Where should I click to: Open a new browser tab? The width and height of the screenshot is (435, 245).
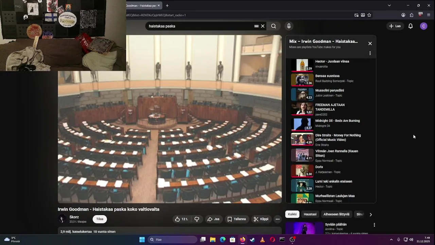[167, 5]
